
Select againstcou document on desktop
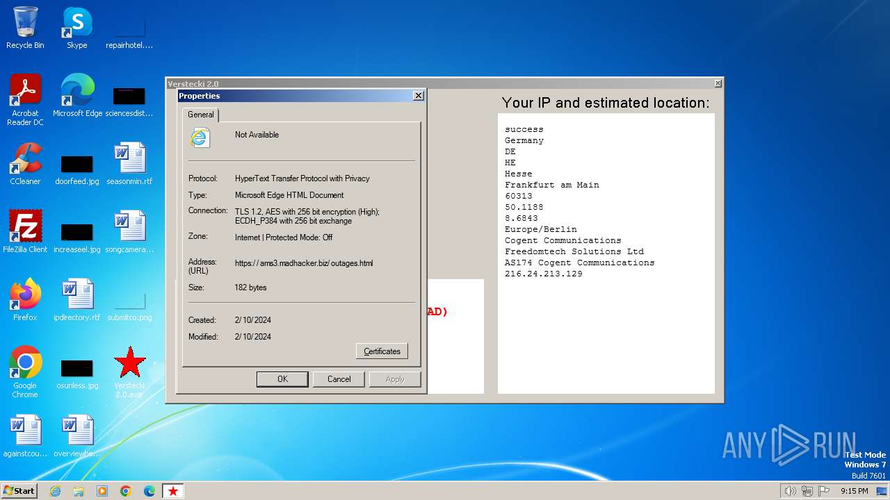point(25,435)
